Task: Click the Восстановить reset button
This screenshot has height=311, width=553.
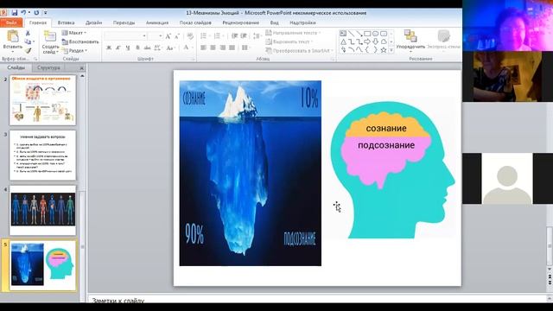Action: (x=80, y=41)
